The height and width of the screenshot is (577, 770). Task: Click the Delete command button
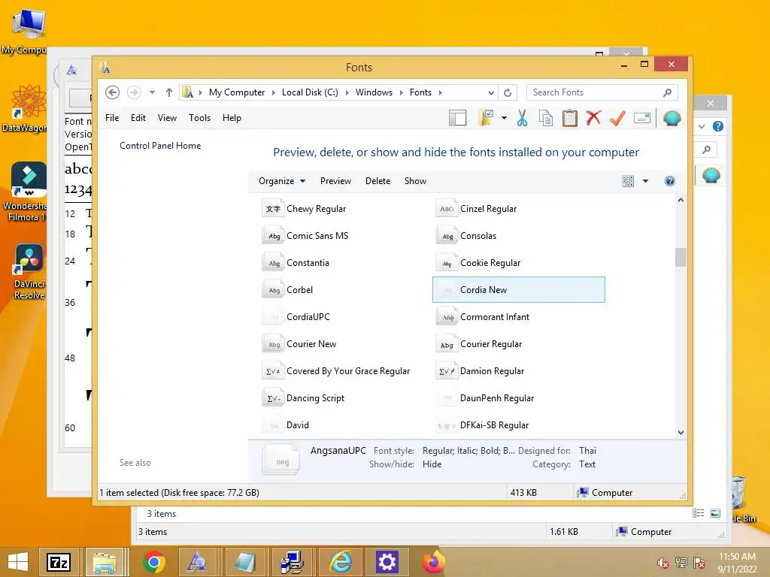[377, 181]
